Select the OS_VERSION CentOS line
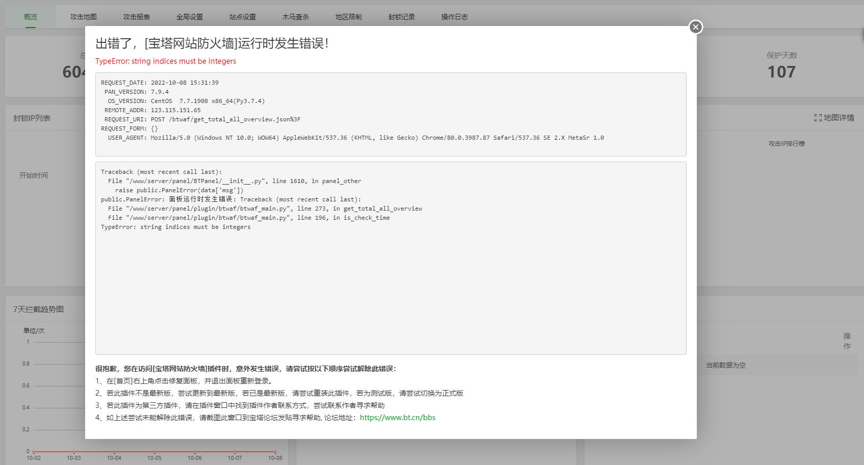Image resolution: width=864 pixels, height=465 pixels. click(x=187, y=101)
